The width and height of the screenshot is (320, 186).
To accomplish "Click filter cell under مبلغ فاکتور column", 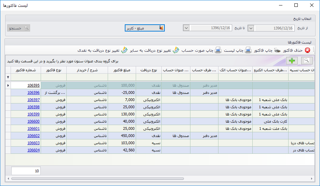I will point(122,77).
